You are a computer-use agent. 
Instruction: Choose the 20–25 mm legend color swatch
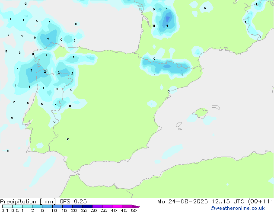click(77, 206)
